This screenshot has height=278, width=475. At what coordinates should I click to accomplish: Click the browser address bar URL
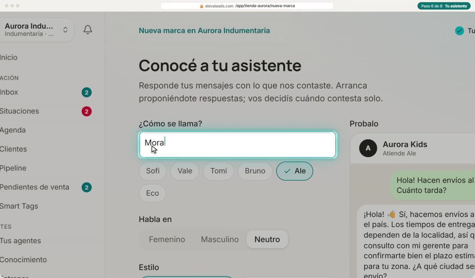tap(247, 6)
